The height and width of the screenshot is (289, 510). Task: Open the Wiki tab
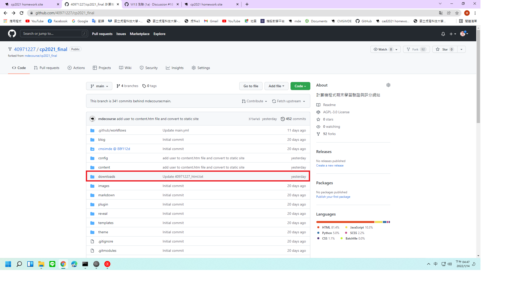point(125,68)
